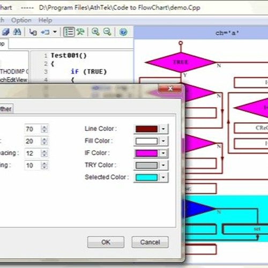Decrease the 12 spacing with down arrow
The width and height of the screenshot is (268, 268).
tap(44, 155)
